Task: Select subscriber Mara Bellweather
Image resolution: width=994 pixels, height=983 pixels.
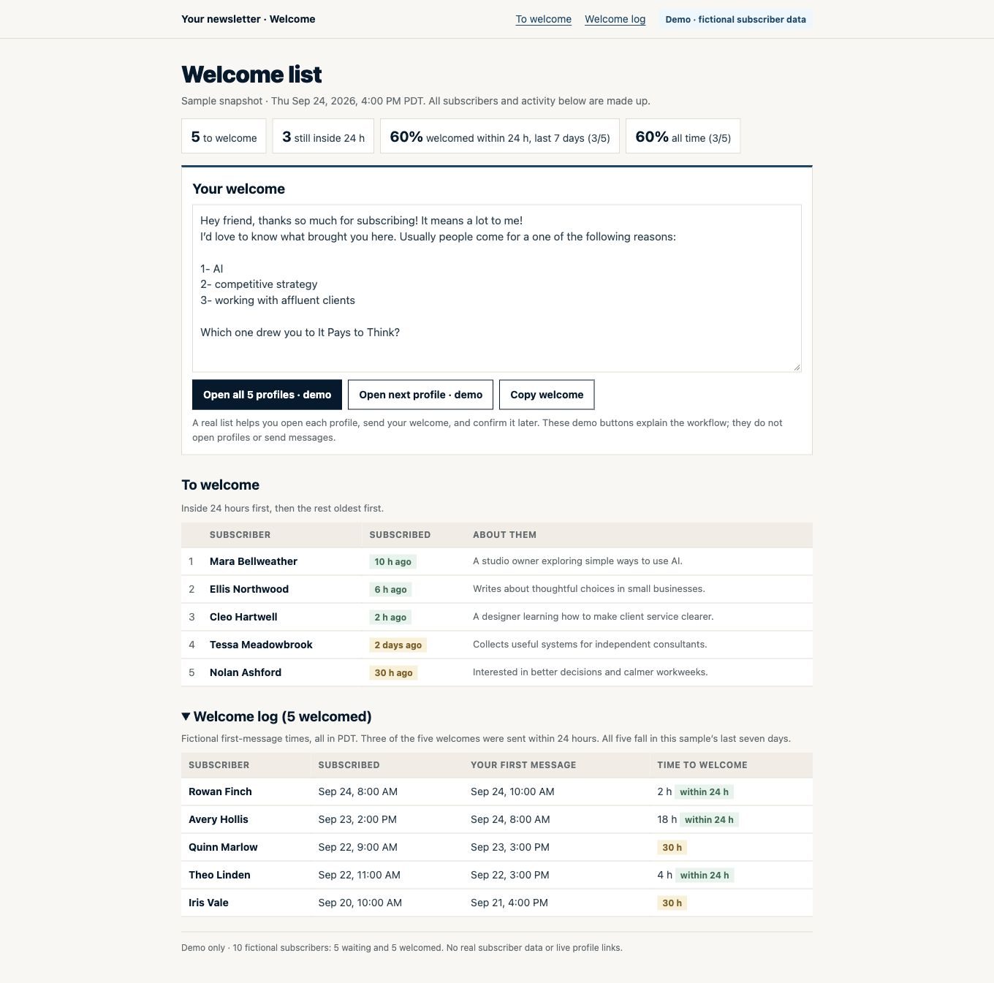Action: (254, 561)
